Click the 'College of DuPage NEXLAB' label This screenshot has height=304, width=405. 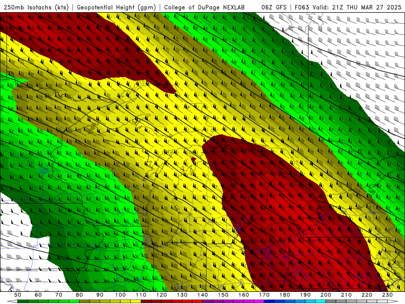205,8
